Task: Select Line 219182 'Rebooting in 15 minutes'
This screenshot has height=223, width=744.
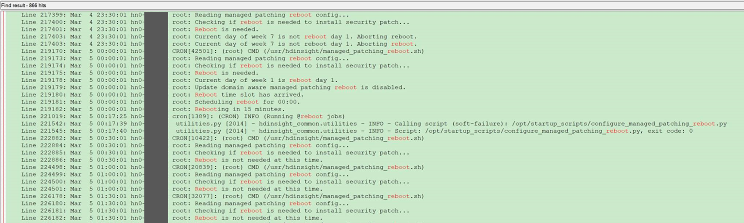Action: pos(228,109)
